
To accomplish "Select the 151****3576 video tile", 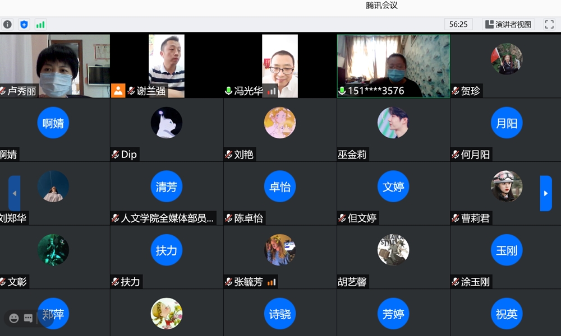I will [393, 64].
